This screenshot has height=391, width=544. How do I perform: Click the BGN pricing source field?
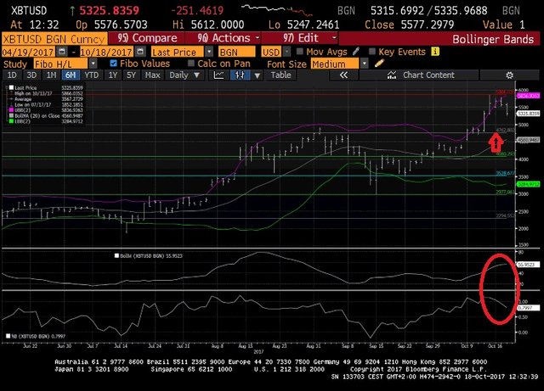[x=236, y=52]
